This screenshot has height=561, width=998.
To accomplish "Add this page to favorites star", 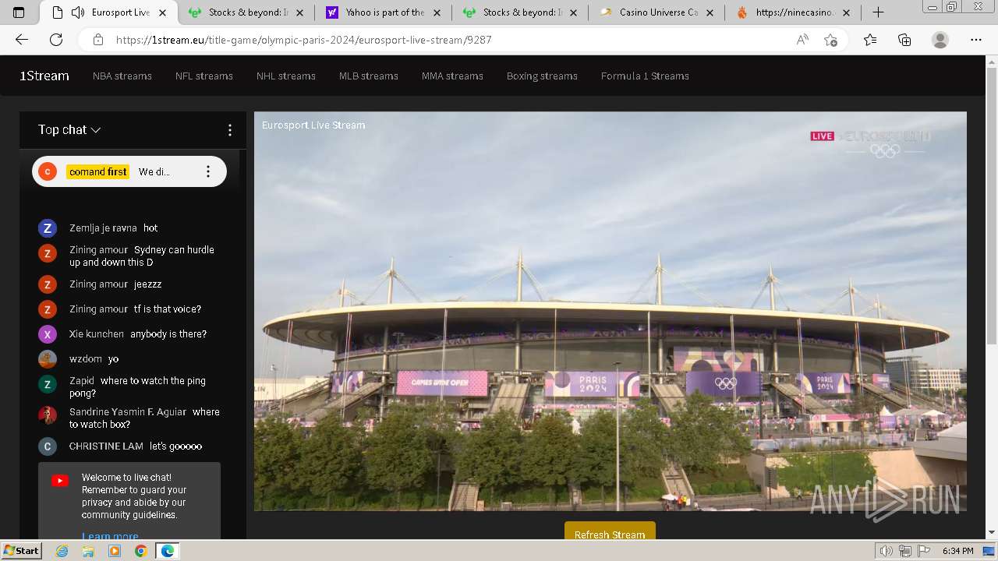I will pos(831,40).
